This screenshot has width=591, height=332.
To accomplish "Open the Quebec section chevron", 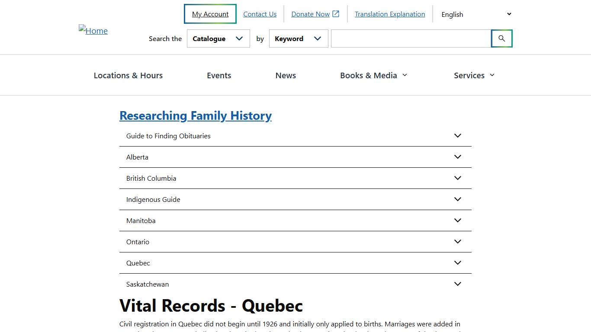I will (457, 262).
